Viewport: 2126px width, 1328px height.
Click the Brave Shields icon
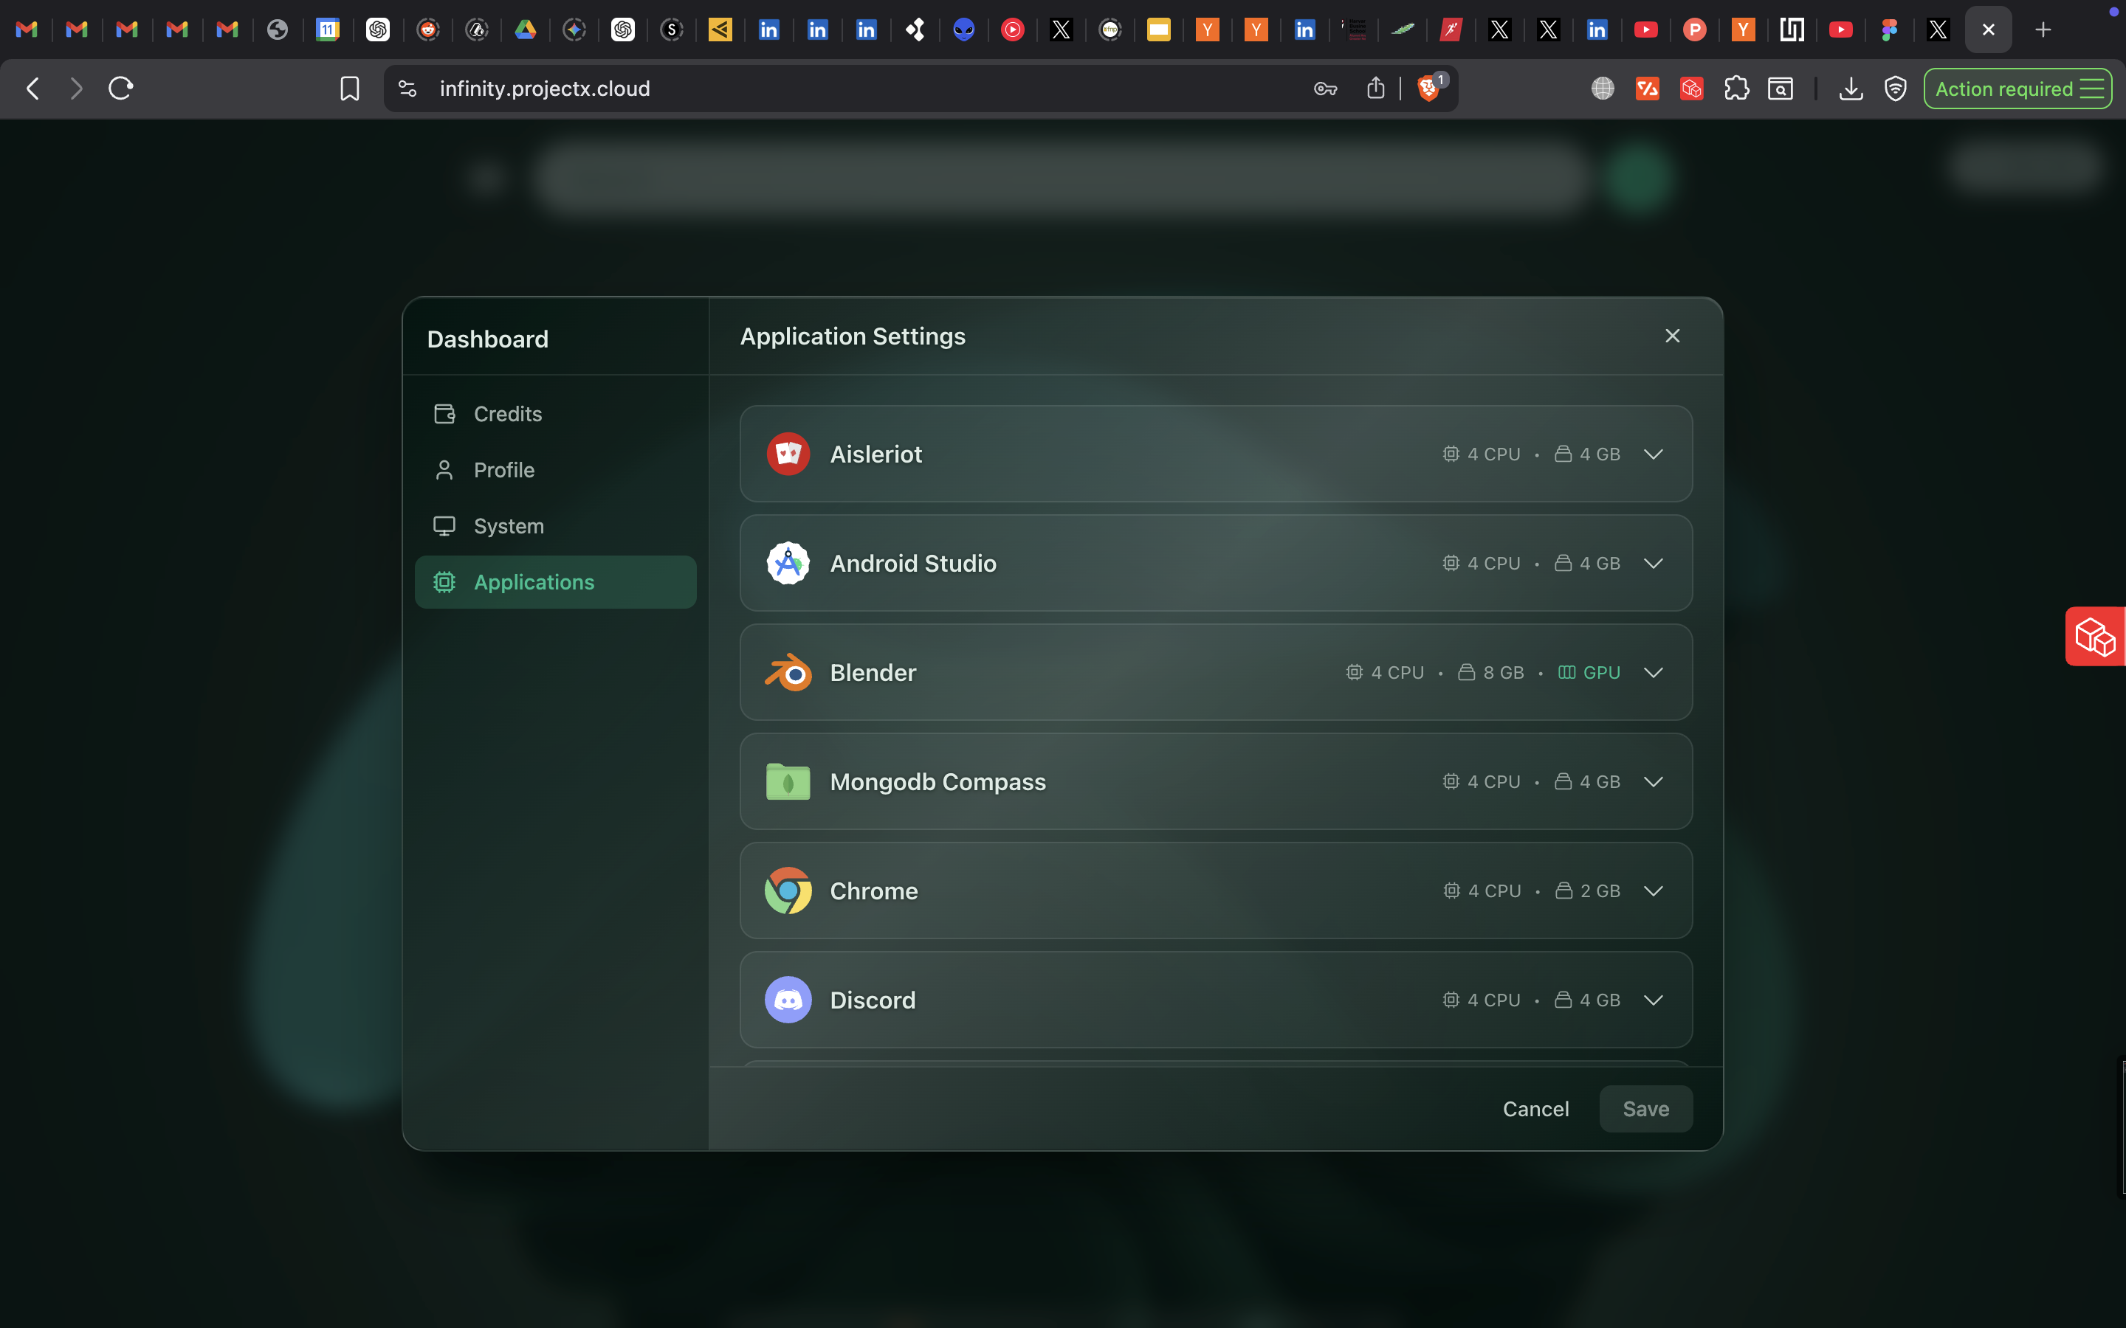1429,88
